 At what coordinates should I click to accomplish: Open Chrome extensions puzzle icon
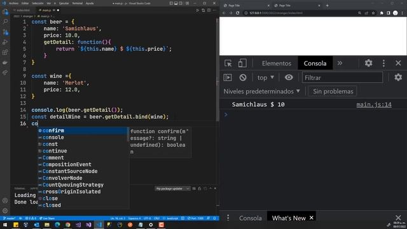pos(382,13)
